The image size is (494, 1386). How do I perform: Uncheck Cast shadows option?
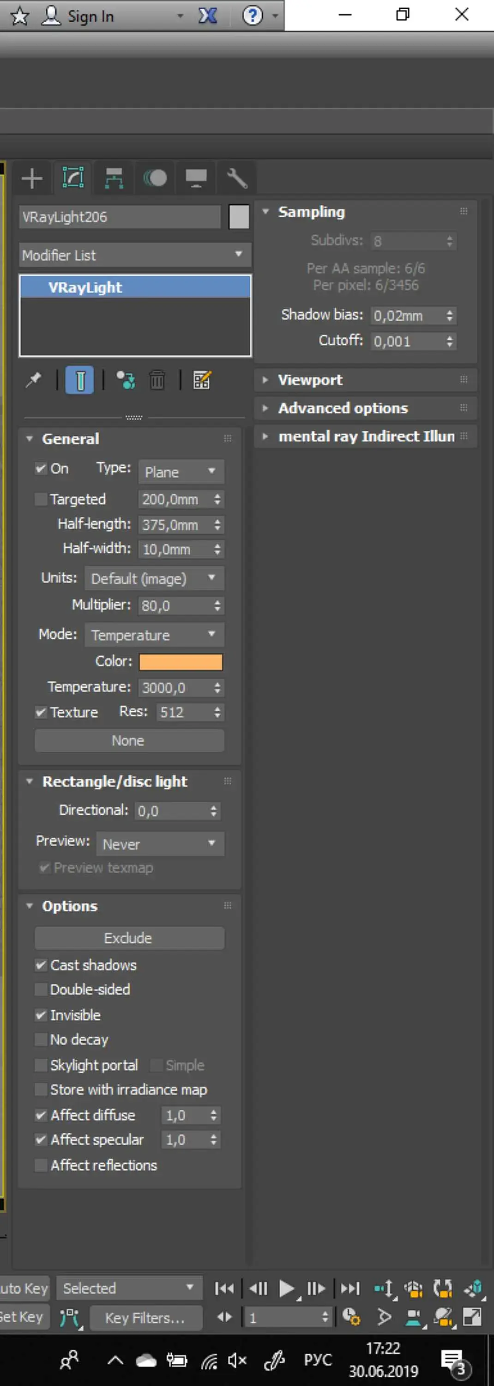click(x=41, y=965)
